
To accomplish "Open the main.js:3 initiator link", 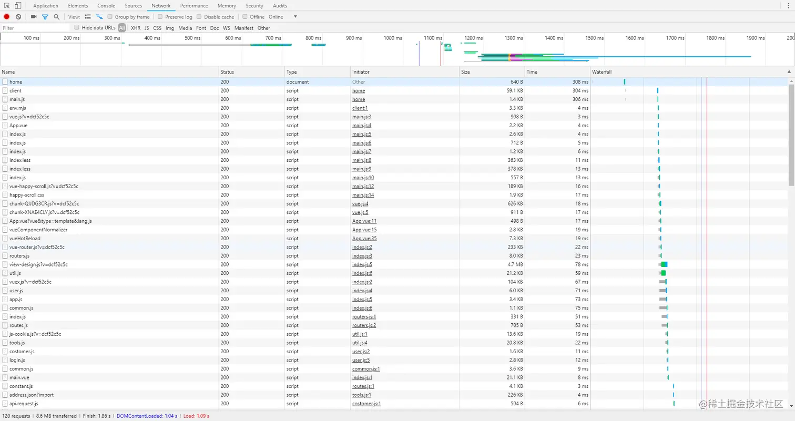I will click(x=362, y=117).
